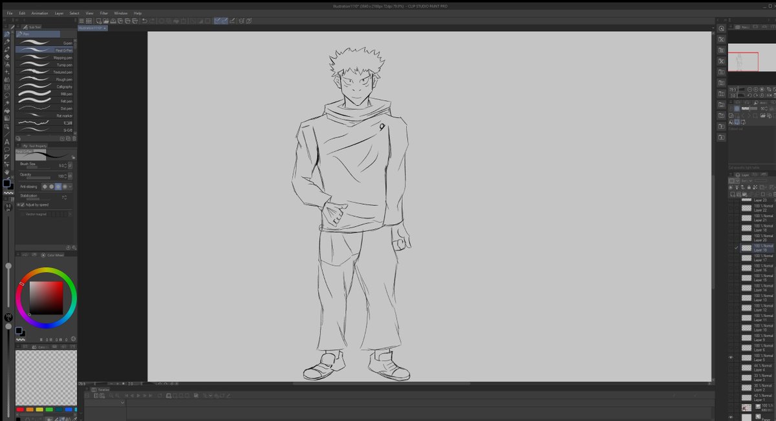Open the Layer menu
The width and height of the screenshot is (776, 421).
click(x=59, y=13)
